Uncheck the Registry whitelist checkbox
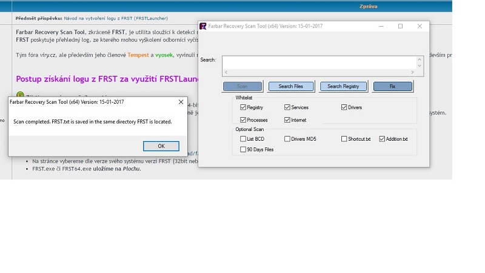 pos(243,107)
